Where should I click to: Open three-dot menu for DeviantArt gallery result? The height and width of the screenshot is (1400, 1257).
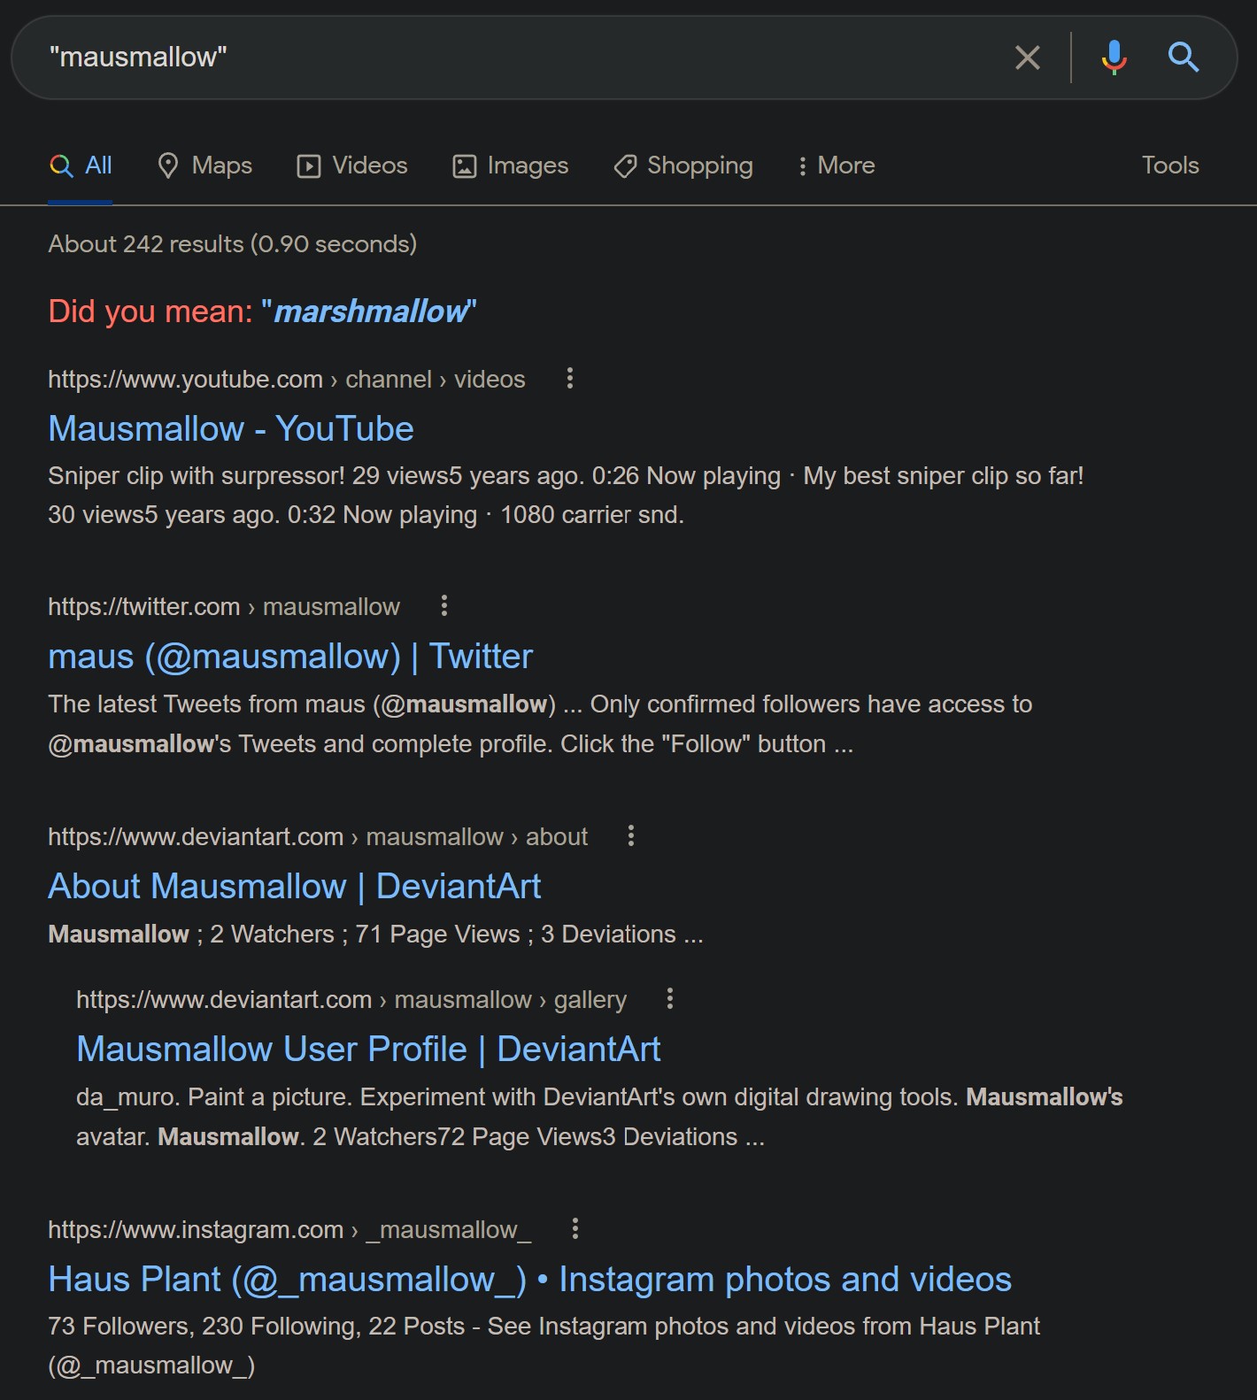pyautogui.click(x=670, y=999)
